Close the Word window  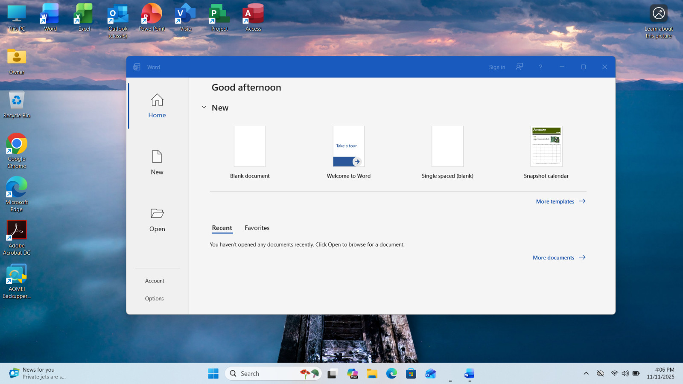point(604,67)
